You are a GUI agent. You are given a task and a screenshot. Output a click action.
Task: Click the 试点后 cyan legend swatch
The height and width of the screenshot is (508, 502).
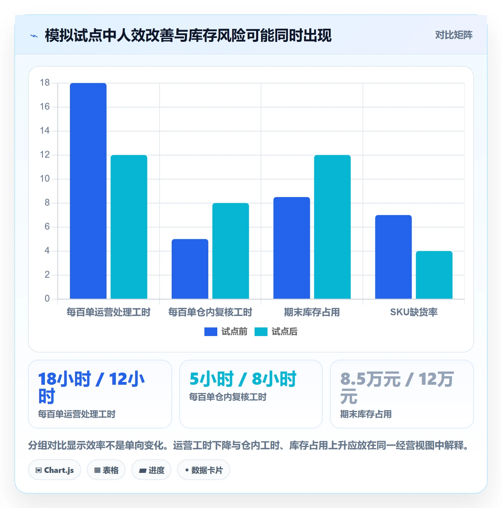[x=261, y=332]
